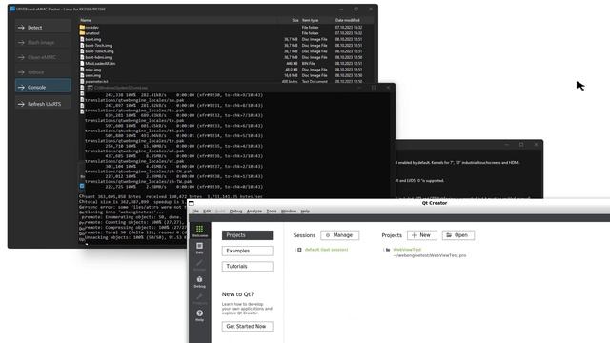Open the Analyze menu in Qt Creator
The image size is (610, 343).
pos(254,212)
